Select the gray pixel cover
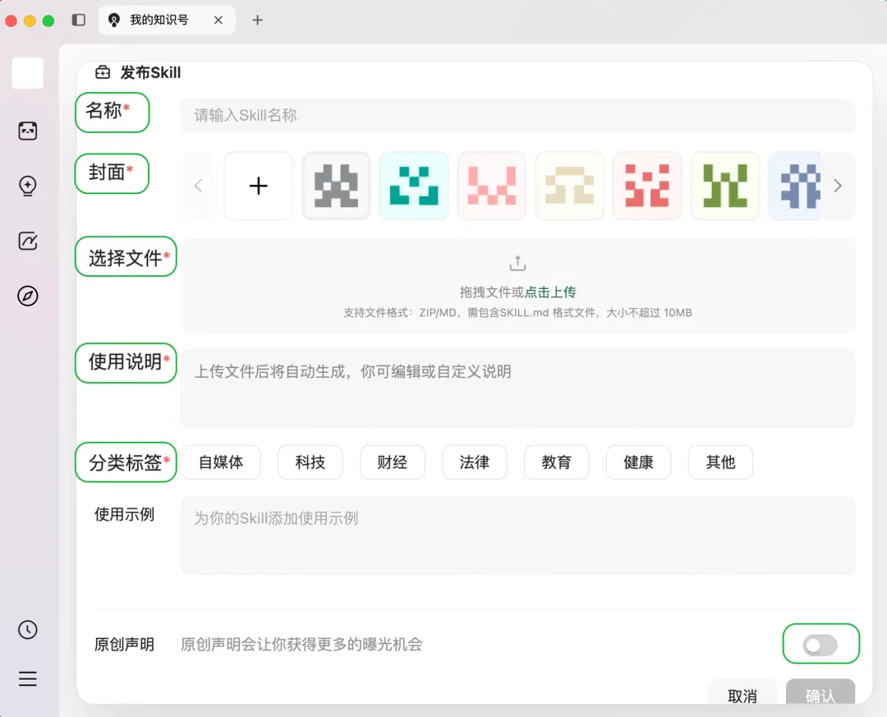This screenshot has width=887, height=717. click(337, 186)
